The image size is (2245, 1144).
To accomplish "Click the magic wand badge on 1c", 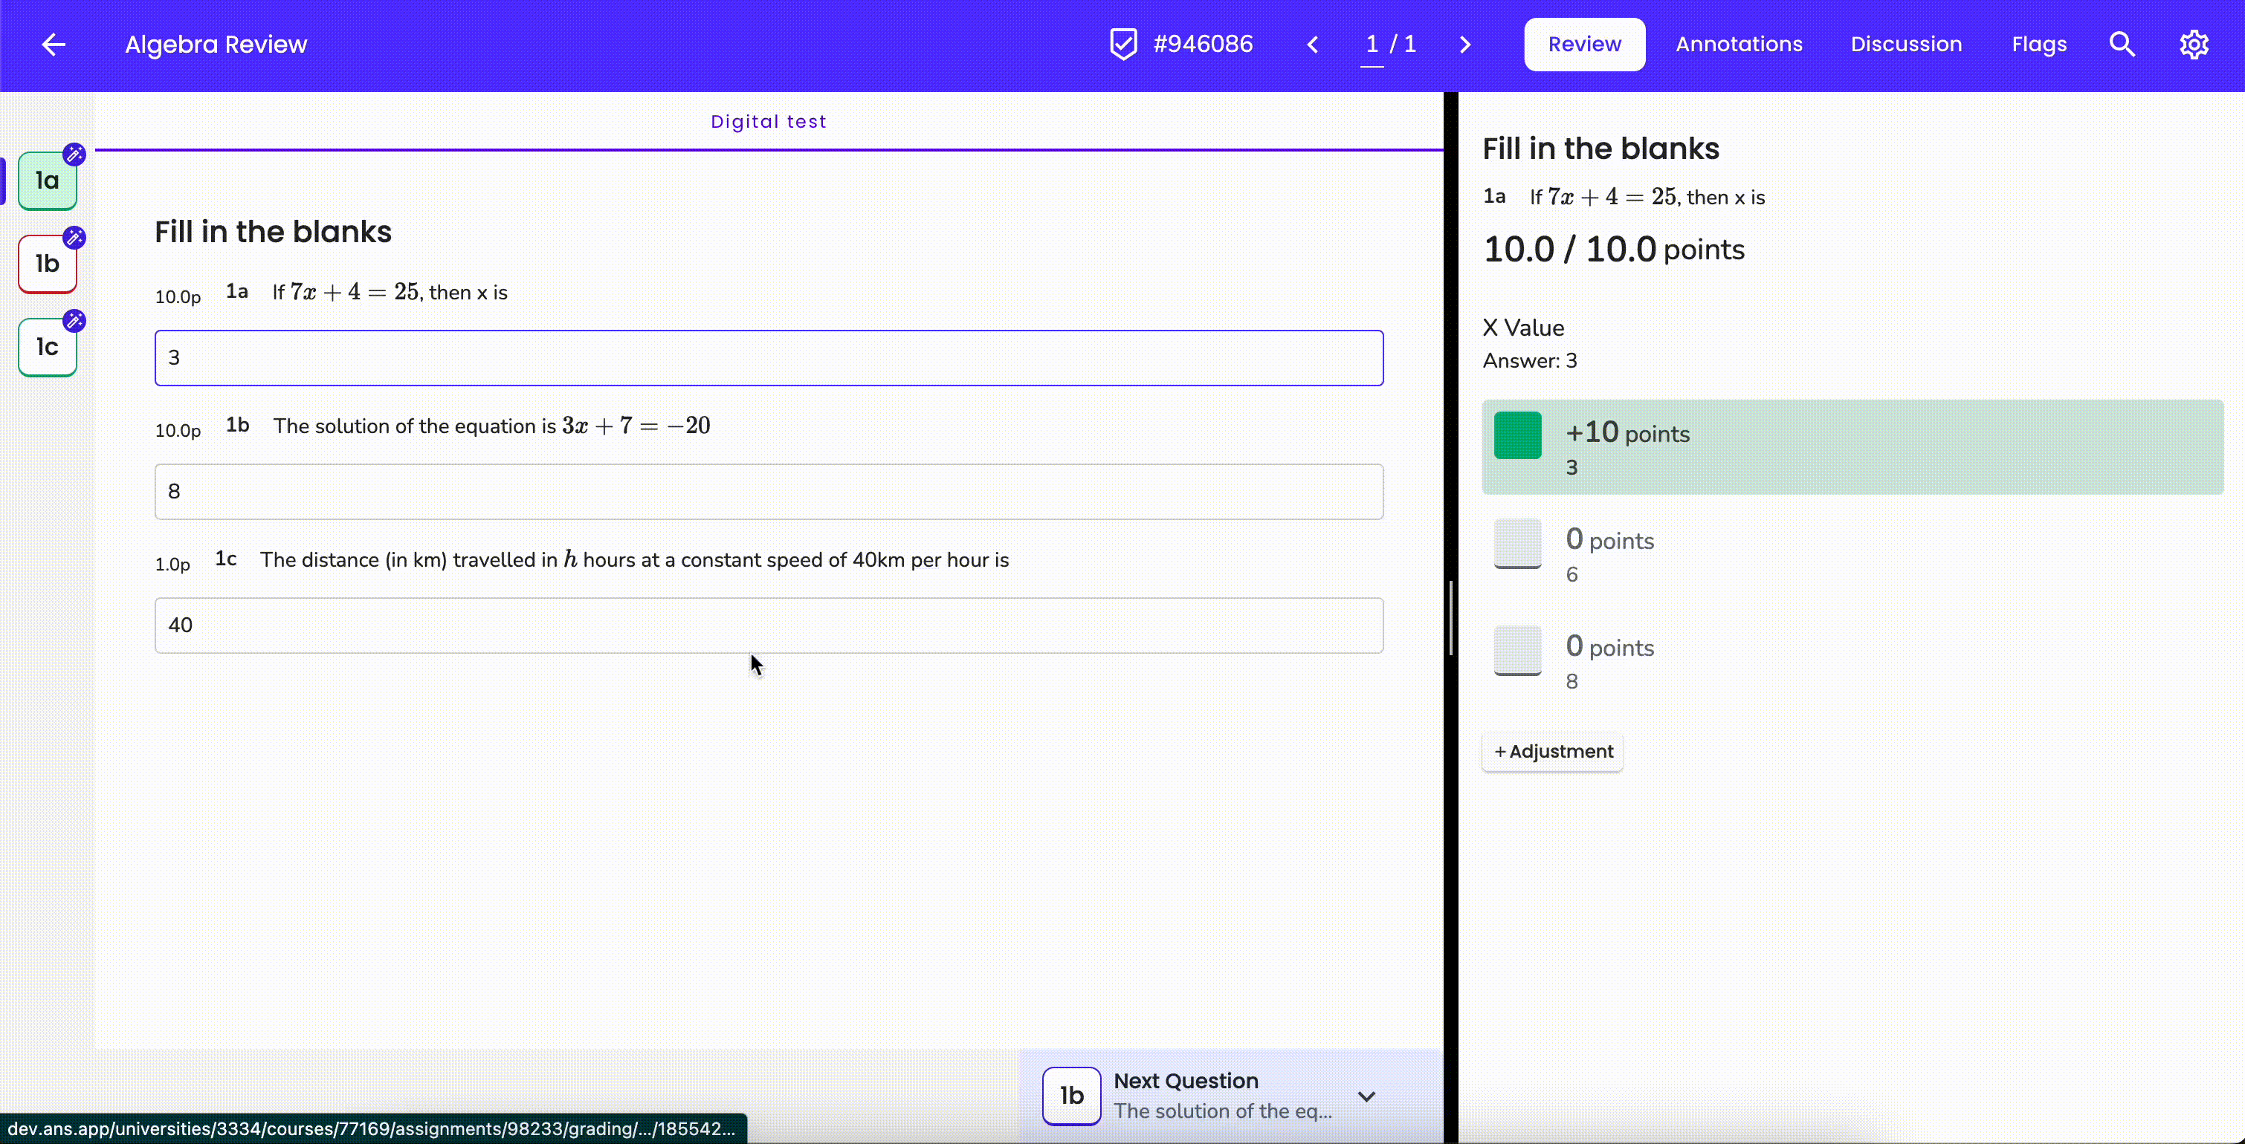I will 75,320.
